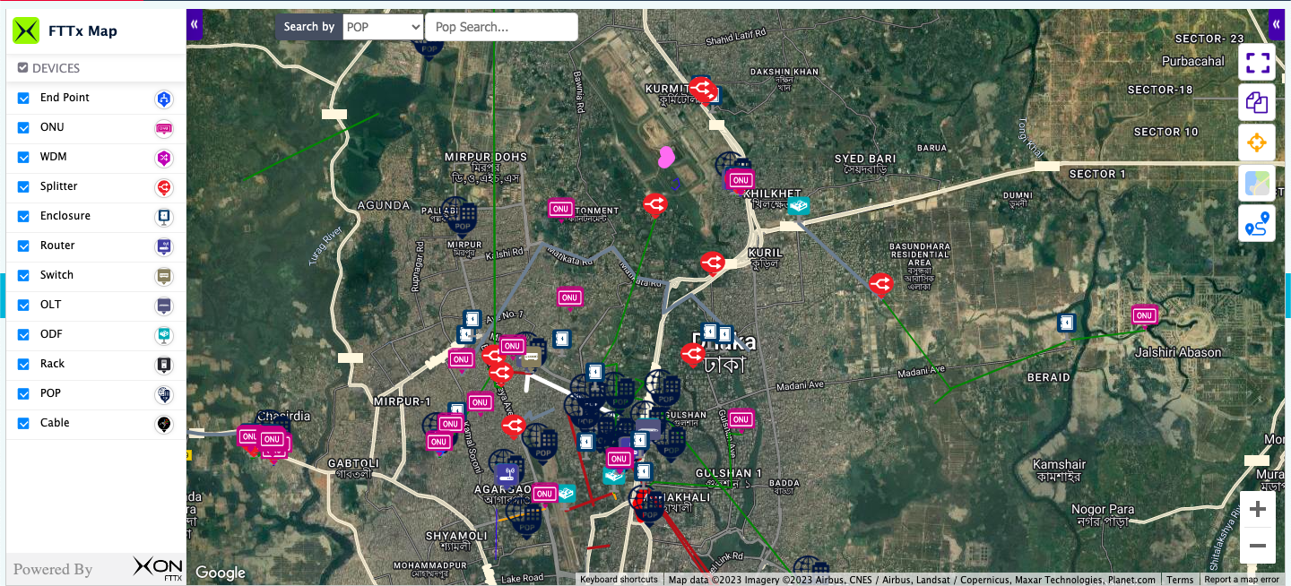Click the map zoom in button
Screen dimensions: 1291x586
pyautogui.click(x=1257, y=510)
